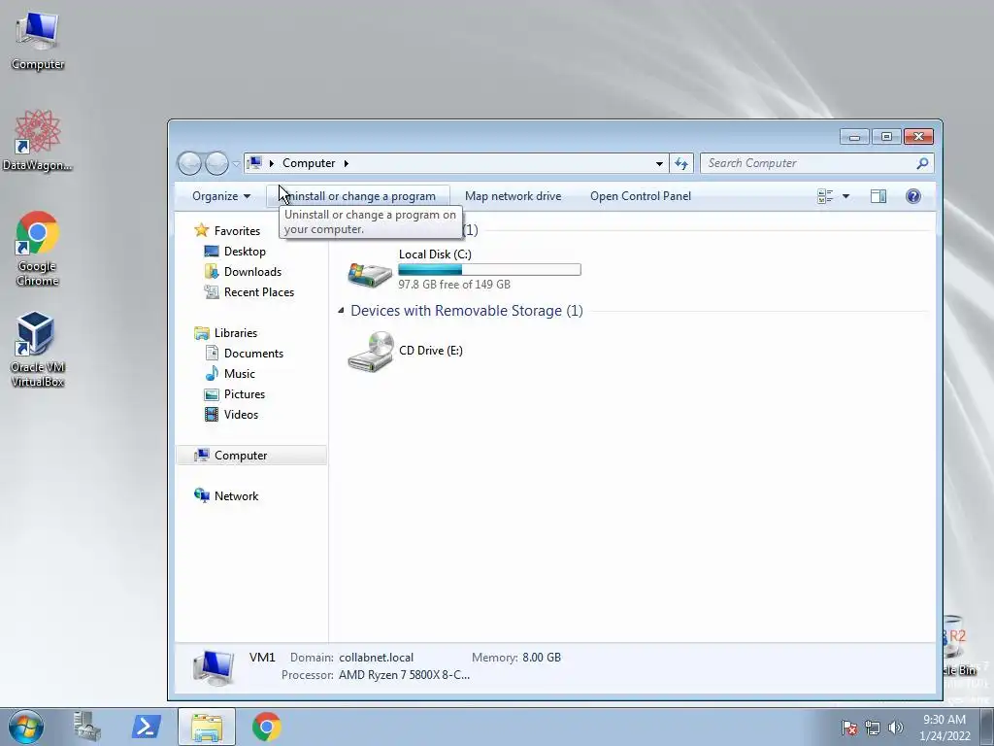Click the Devices with Removable Storage heading
994x746 pixels.
click(x=467, y=311)
